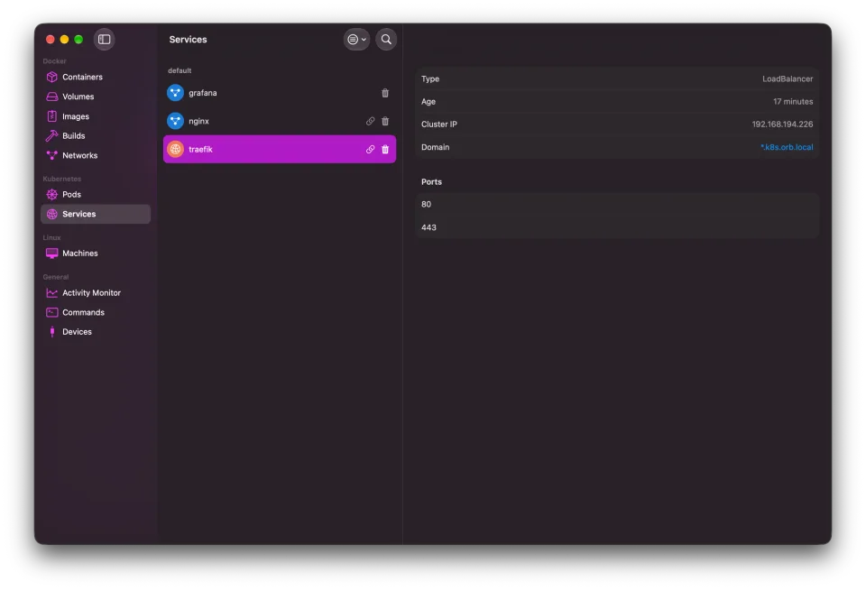
Task: Click the grafana service icon
Action: point(175,93)
